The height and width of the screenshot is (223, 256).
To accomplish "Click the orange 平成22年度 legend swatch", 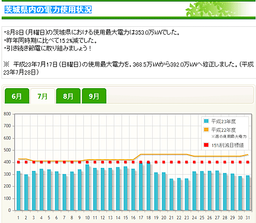I will (x=206, y=130).
